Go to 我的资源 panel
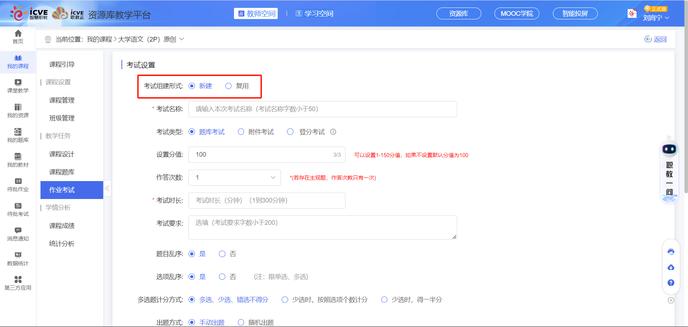The image size is (688, 327). click(x=18, y=111)
